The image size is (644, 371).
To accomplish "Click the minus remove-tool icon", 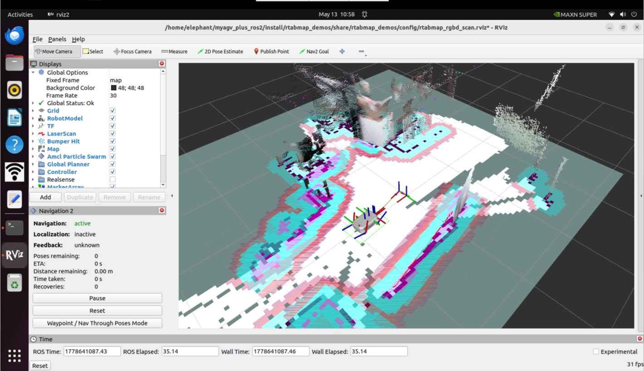I will point(361,52).
